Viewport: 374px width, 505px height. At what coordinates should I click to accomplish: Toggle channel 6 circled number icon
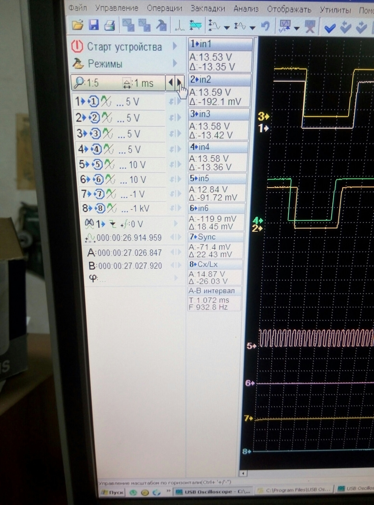point(98,179)
